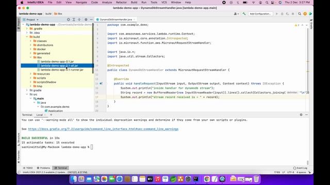The image size is (330, 185).
Task: Select lambda-demo-app-0.1.jar file
Action: click(x=57, y=62)
